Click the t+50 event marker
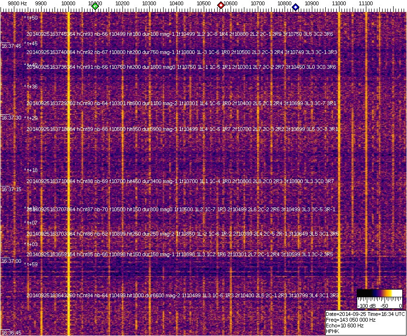This screenshot has height=336, width=407. coord(32,18)
